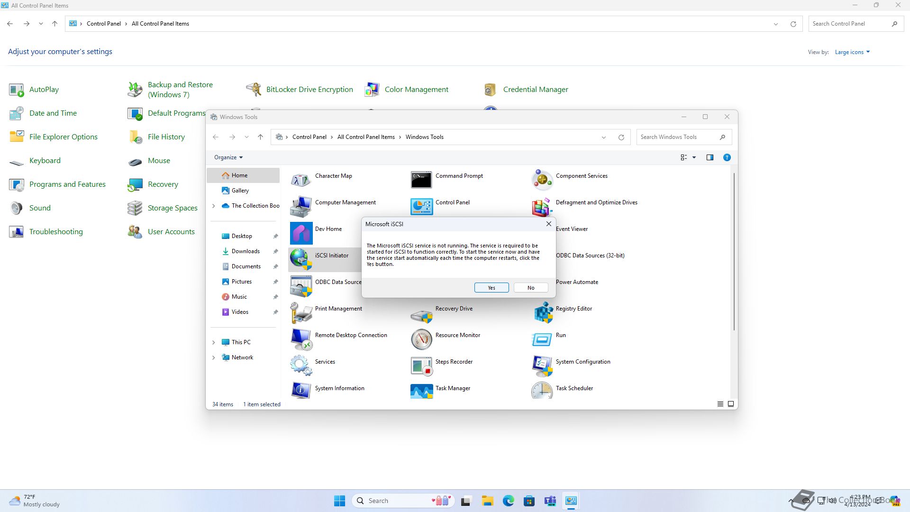The width and height of the screenshot is (910, 512).
Task: Open BitLocker Drive Encryption in Control Panel
Action: tap(309, 89)
